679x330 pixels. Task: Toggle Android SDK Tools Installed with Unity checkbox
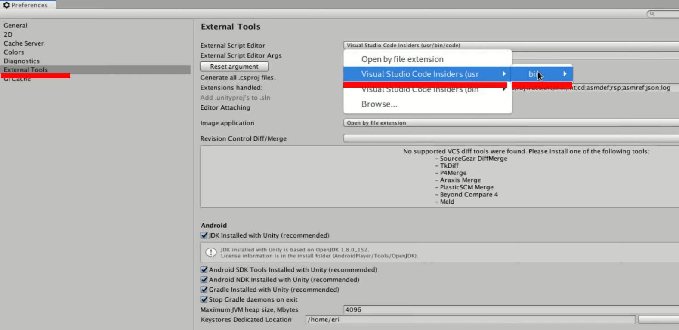pyautogui.click(x=204, y=270)
